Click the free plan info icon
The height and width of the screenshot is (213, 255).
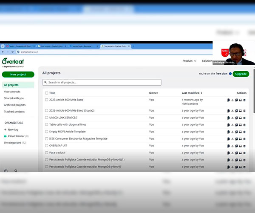(230, 74)
